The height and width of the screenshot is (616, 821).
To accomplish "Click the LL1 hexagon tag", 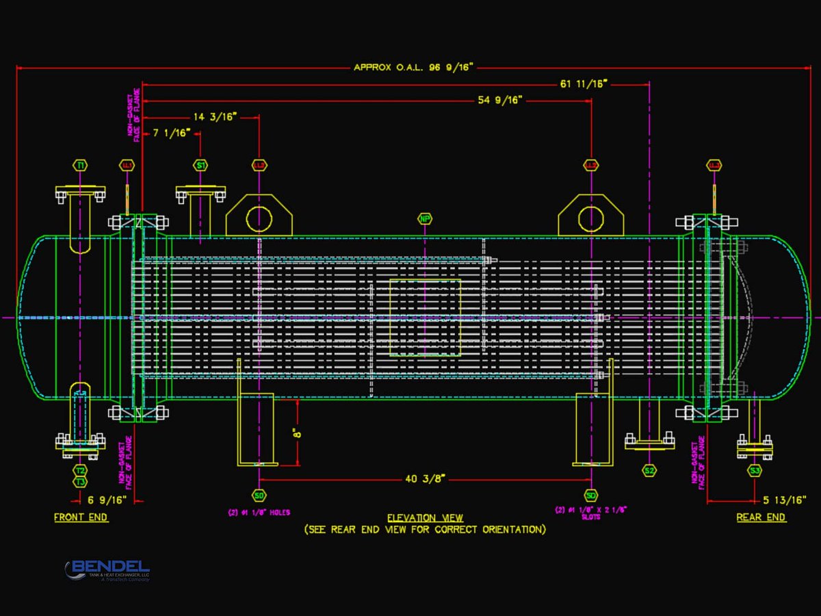I will [127, 166].
